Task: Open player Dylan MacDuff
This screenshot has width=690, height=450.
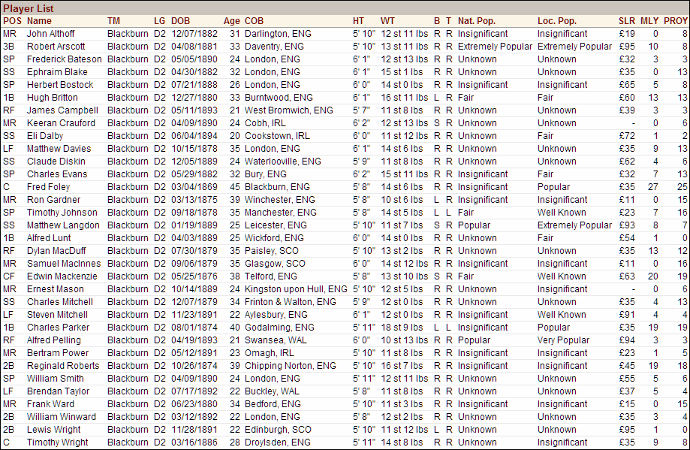Action: (x=56, y=250)
